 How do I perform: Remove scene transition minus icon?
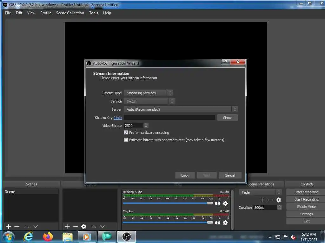point(270,200)
